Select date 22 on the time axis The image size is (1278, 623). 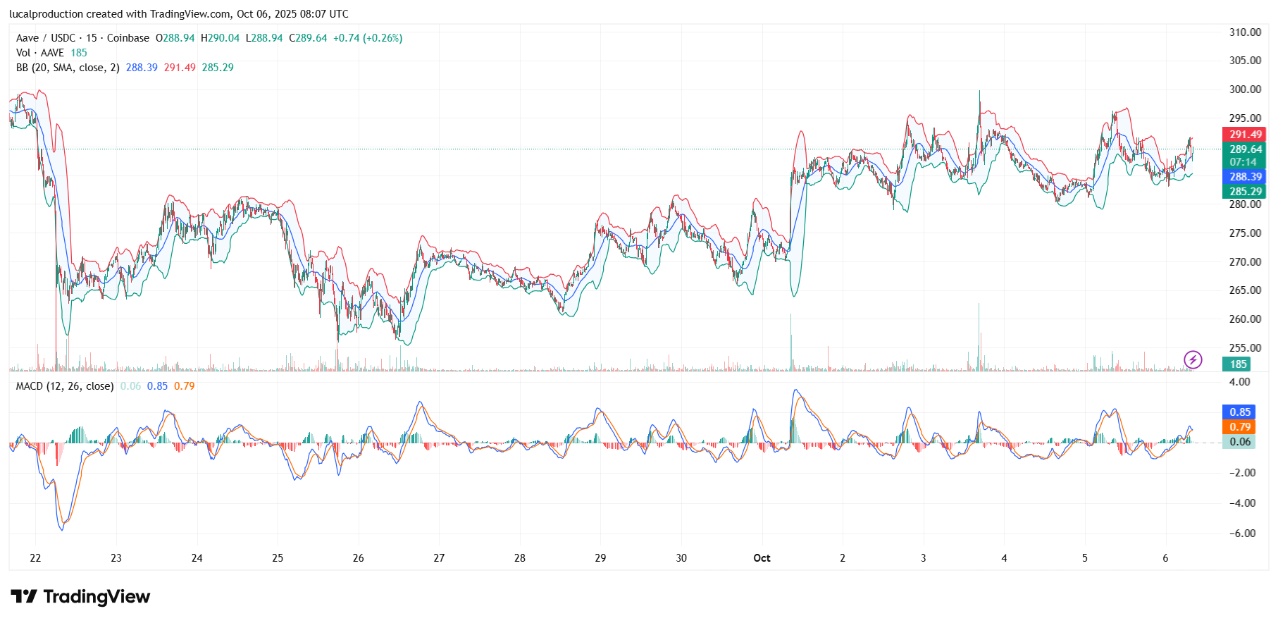pos(35,558)
